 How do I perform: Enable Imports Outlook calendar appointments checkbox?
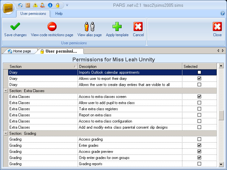click(199, 72)
